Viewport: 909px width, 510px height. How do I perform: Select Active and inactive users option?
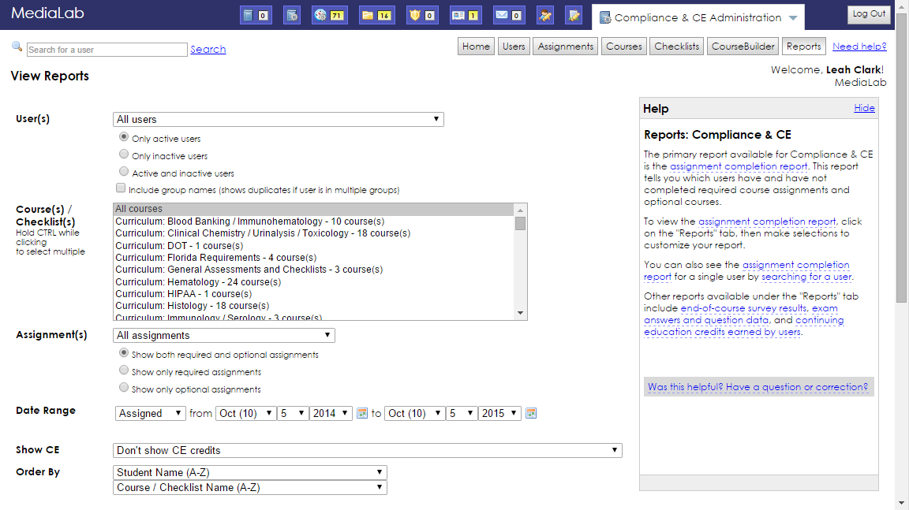123,171
